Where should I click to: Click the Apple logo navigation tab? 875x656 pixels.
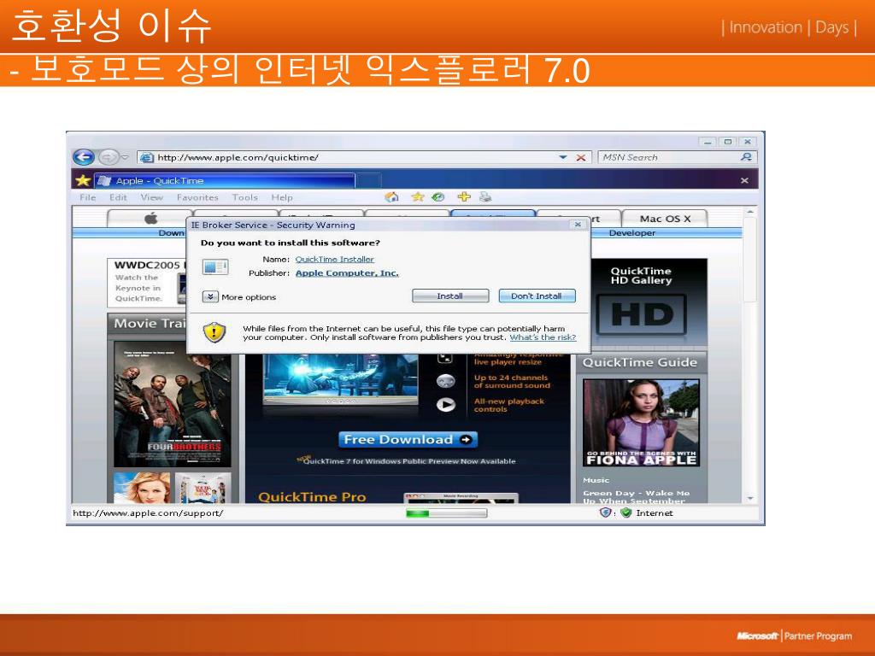(x=151, y=219)
